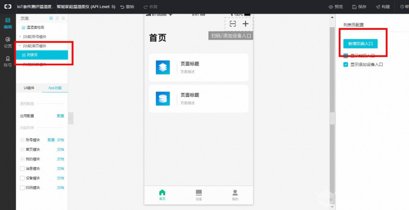
Task: Click the 新增页面入口 button
Action: click(x=360, y=44)
